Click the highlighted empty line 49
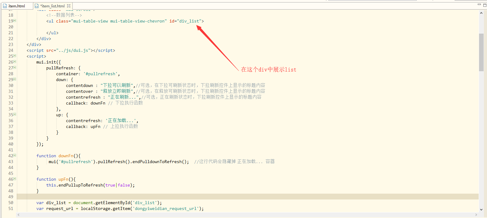The width and height of the screenshot is (487, 218). pyautogui.click(x=248, y=197)
